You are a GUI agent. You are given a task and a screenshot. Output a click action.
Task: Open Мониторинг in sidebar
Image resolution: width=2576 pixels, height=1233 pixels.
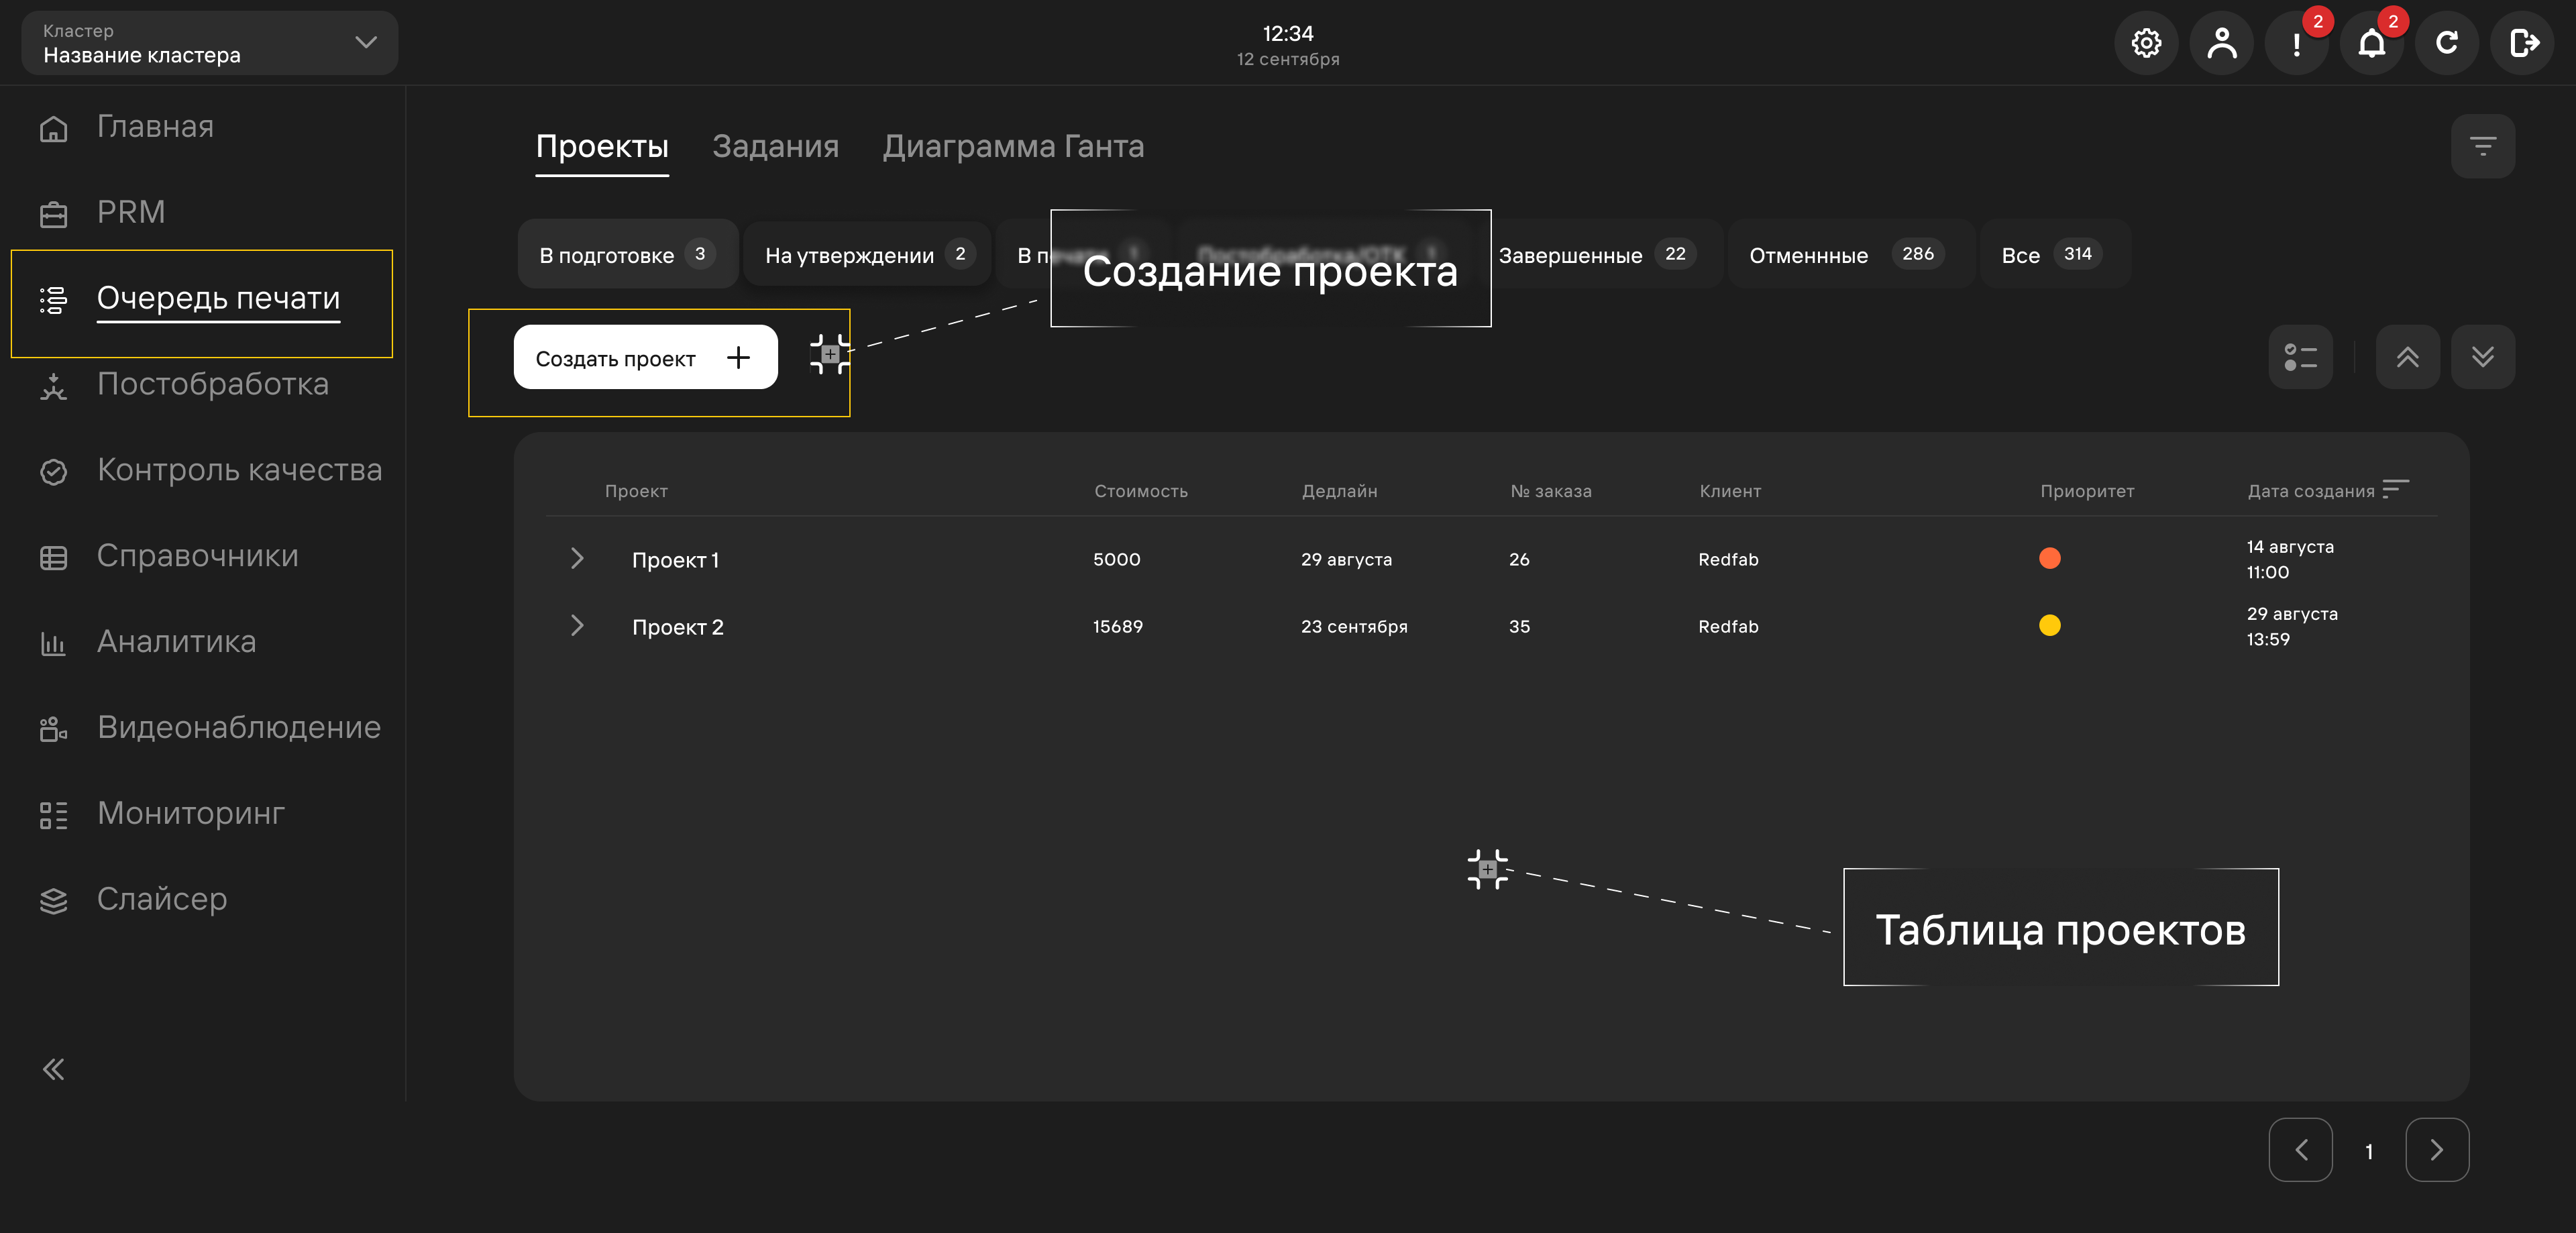point(162,814)
